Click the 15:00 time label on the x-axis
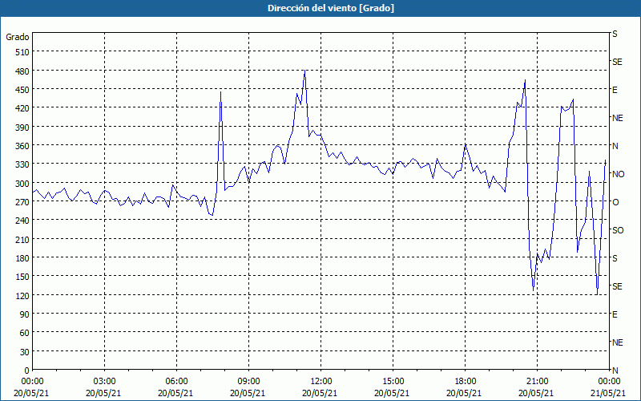This screenshot has height=401, width=641. point(393,382)
